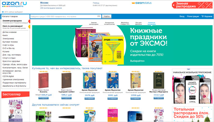Open the Мастер и Маргарита book cover
This screenshot has height=122, width=214.
(x=159, y=81)
